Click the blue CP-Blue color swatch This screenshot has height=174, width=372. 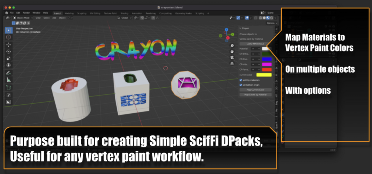[267, 59]
